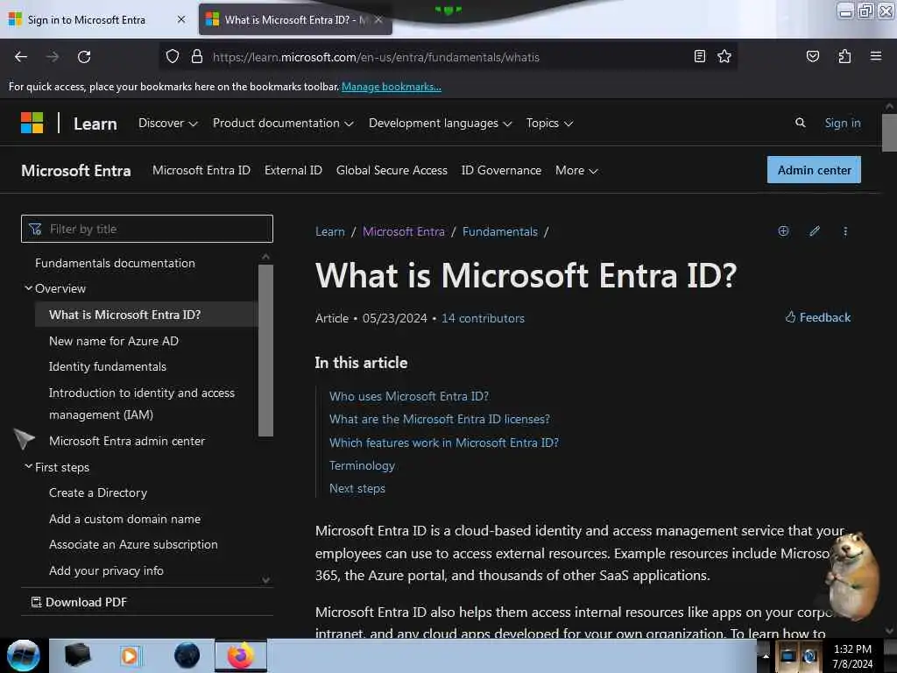Image resolution: width=897 pixels, height=673 pixels.
Task: Jump to Next steps section
Action: click(x=357, y=488)
